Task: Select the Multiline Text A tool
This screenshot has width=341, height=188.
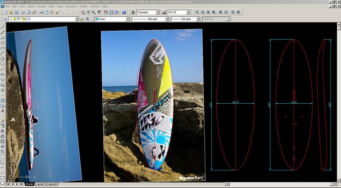Action: click(x=3, y=111)
